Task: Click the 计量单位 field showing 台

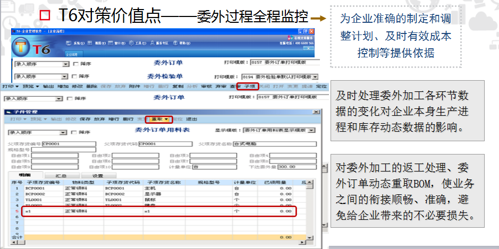Action: tap(215, 167)
